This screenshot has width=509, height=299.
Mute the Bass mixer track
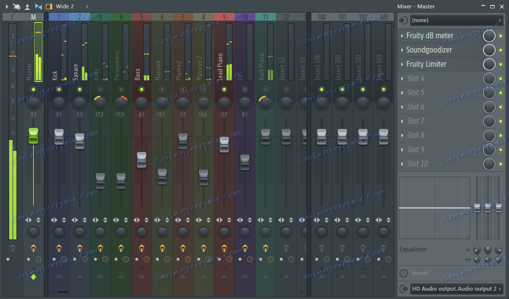142,89
